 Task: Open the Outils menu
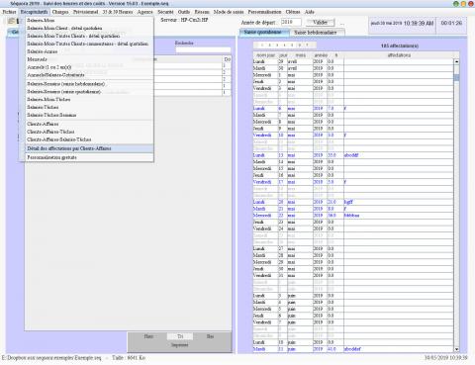pyautogui.click(x=184, y=12)
